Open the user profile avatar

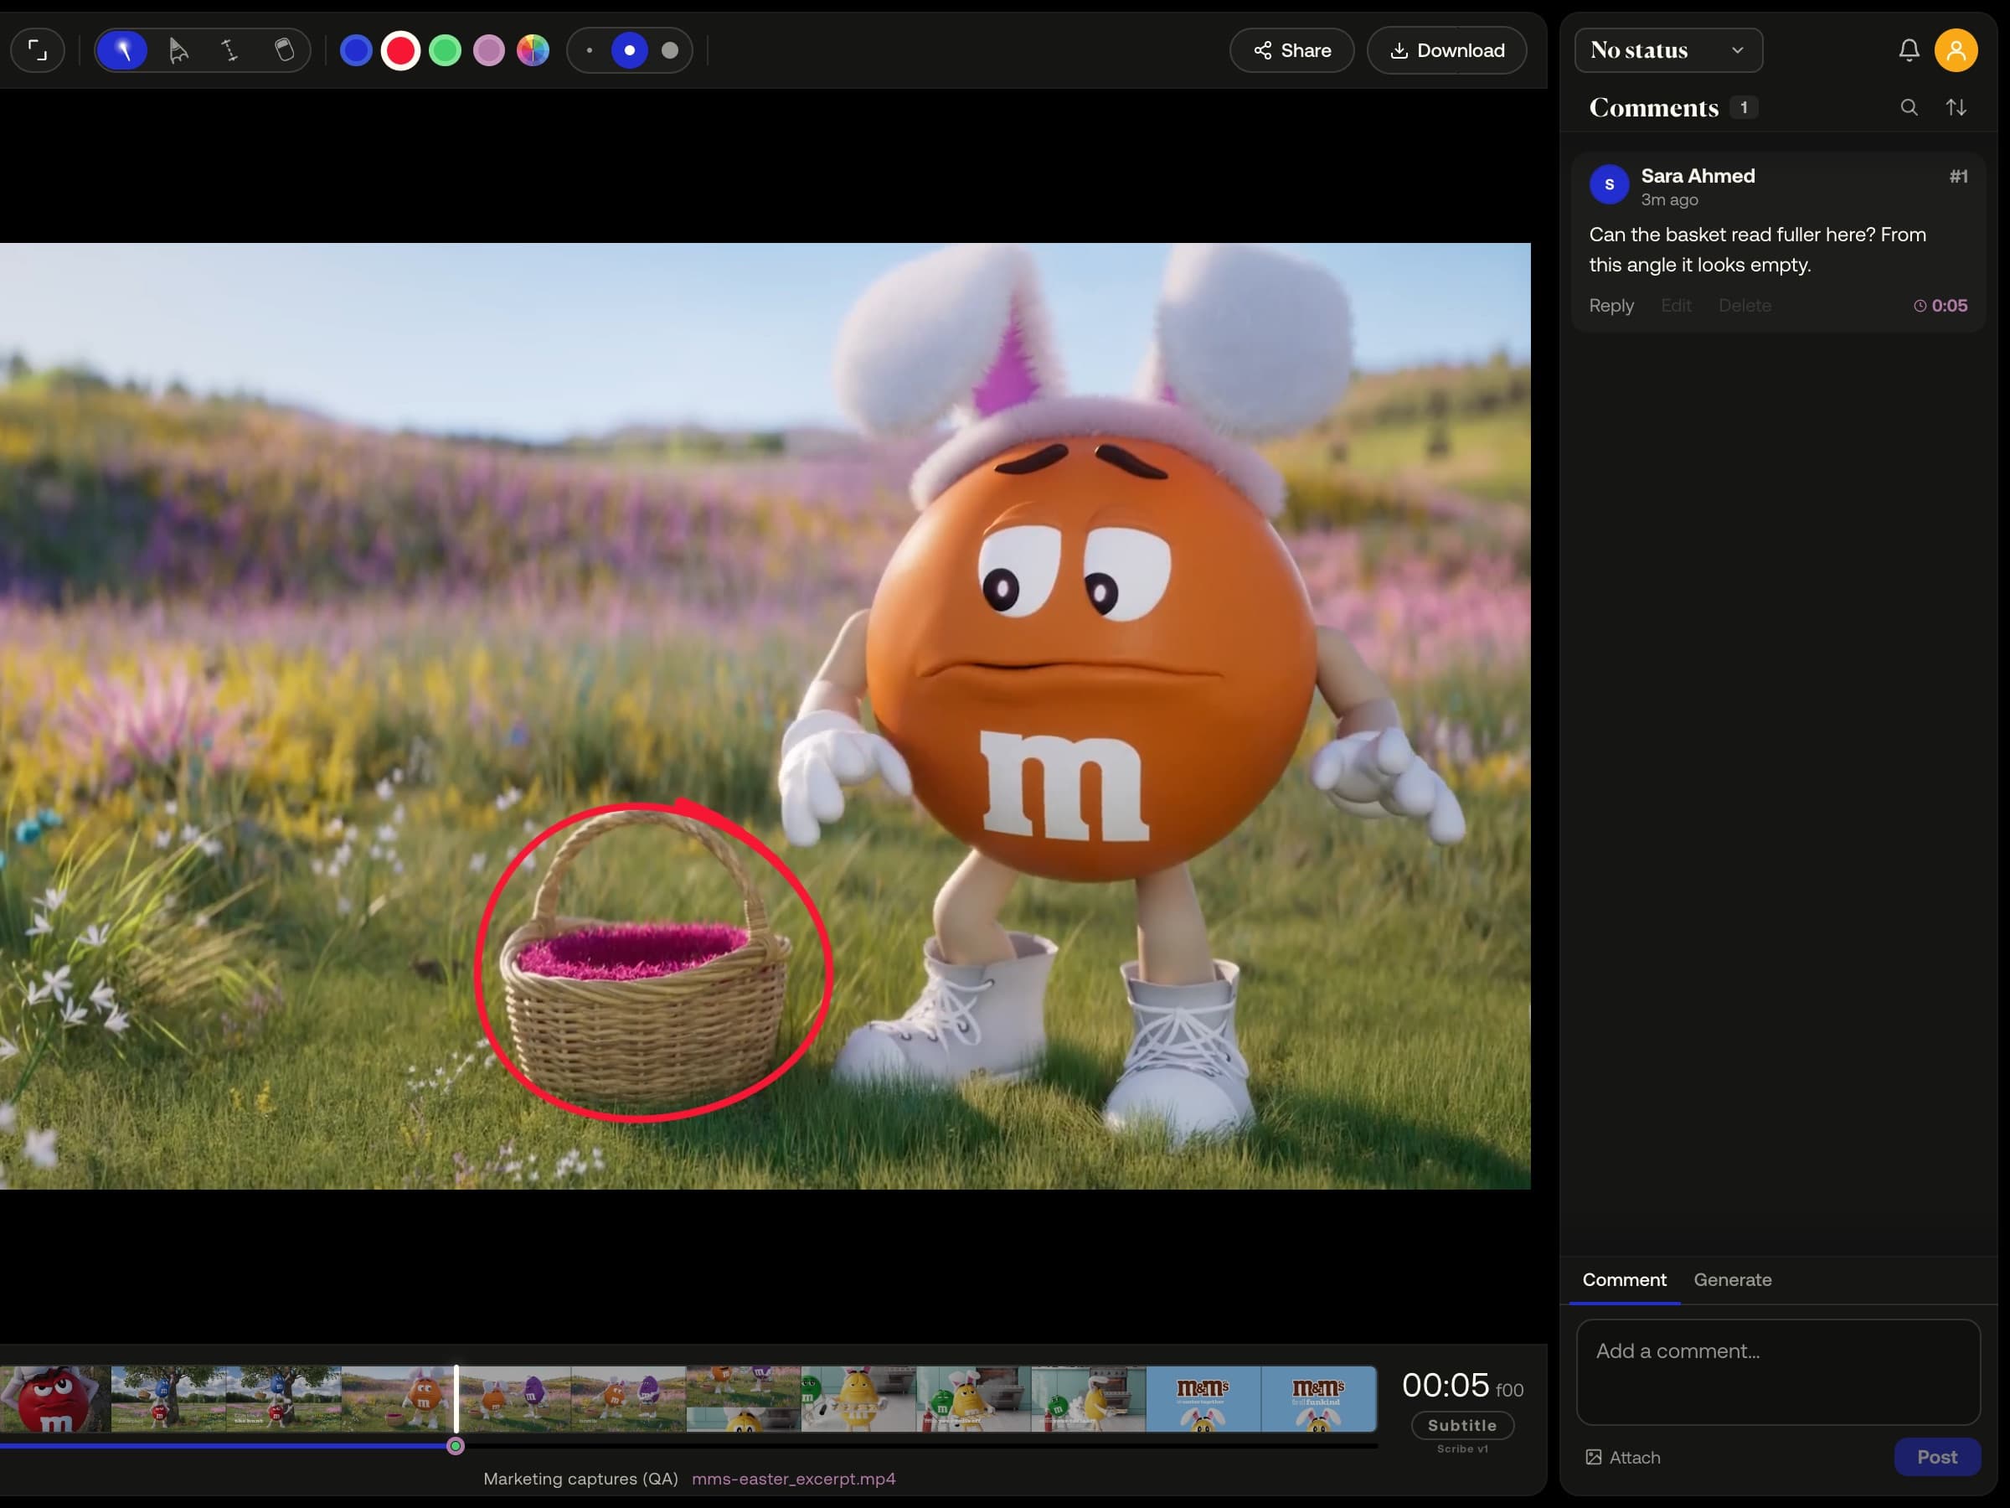click(x=1956, y=50)
